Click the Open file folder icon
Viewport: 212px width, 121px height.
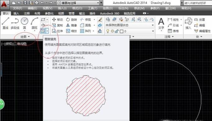[x=19, y=3]
